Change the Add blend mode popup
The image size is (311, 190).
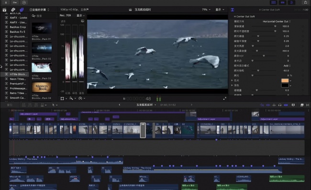point(287,66)
